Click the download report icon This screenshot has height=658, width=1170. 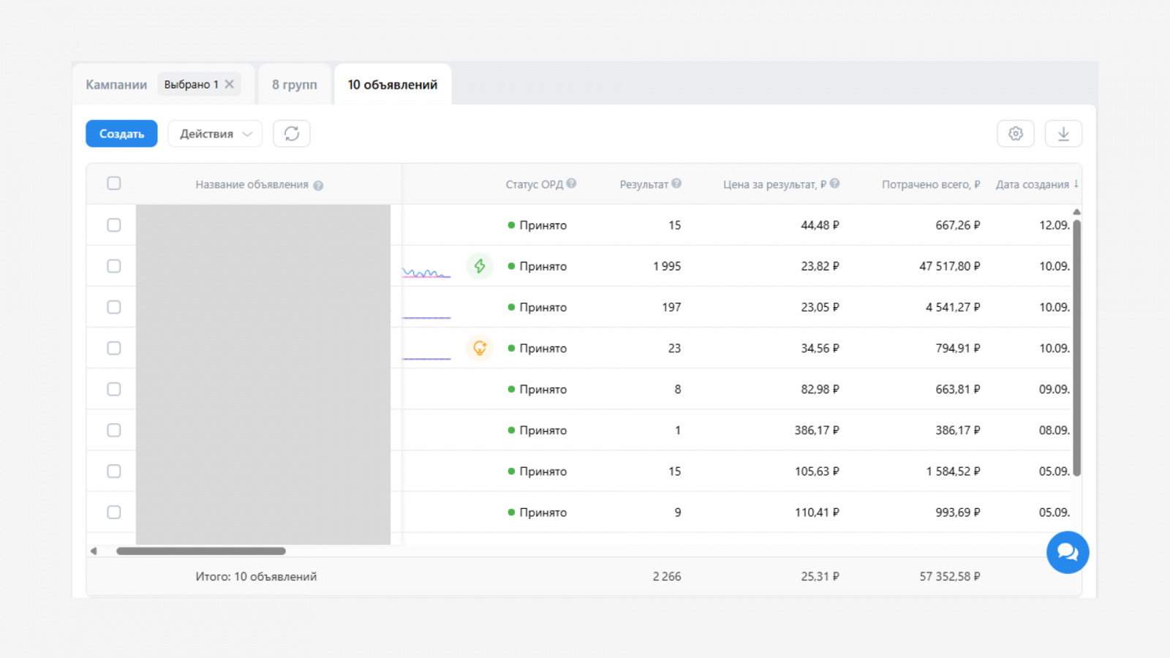pyautogui.click(x=1063, y=134)
